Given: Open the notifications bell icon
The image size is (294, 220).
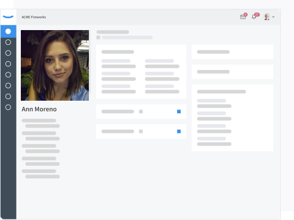Looking at the screenshot, I should tap(254, 17).
